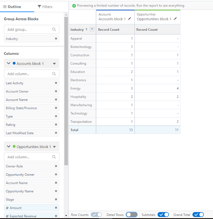
Task: Click Record Count header in Accounts block
Action: click(x=109, y=30)
